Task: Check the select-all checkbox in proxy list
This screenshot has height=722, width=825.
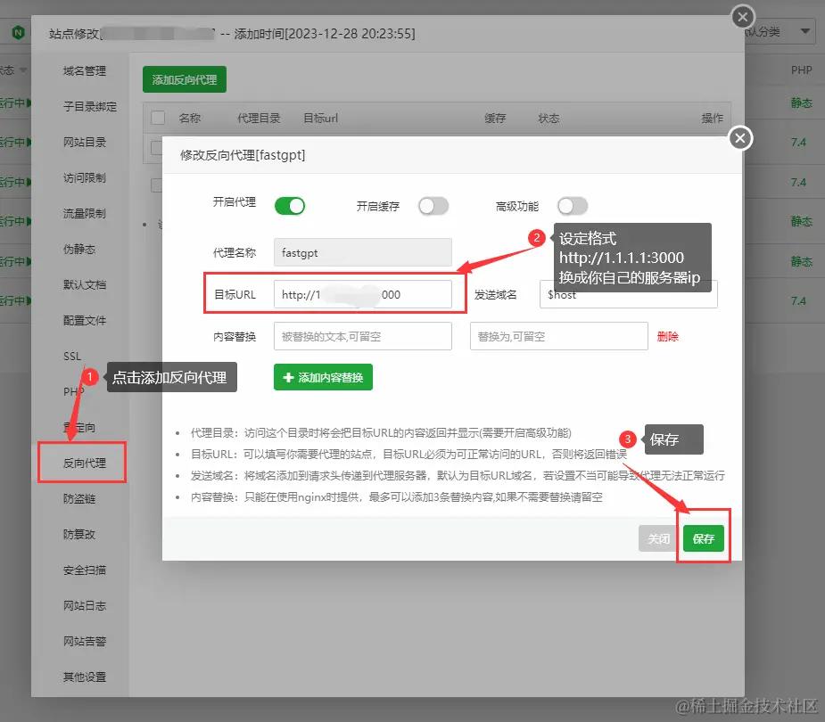Action: [156, 118]
